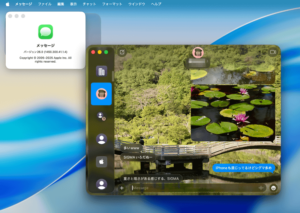Viewport: 300px width, 213px height.
Task: Click the contact avatar at conversation top
Action: click(x=198, y=52)
